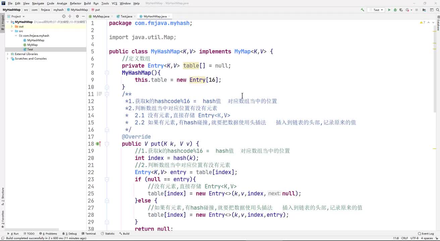
Task: Click the override gutter icon at line 18
Action: point(98,144)
